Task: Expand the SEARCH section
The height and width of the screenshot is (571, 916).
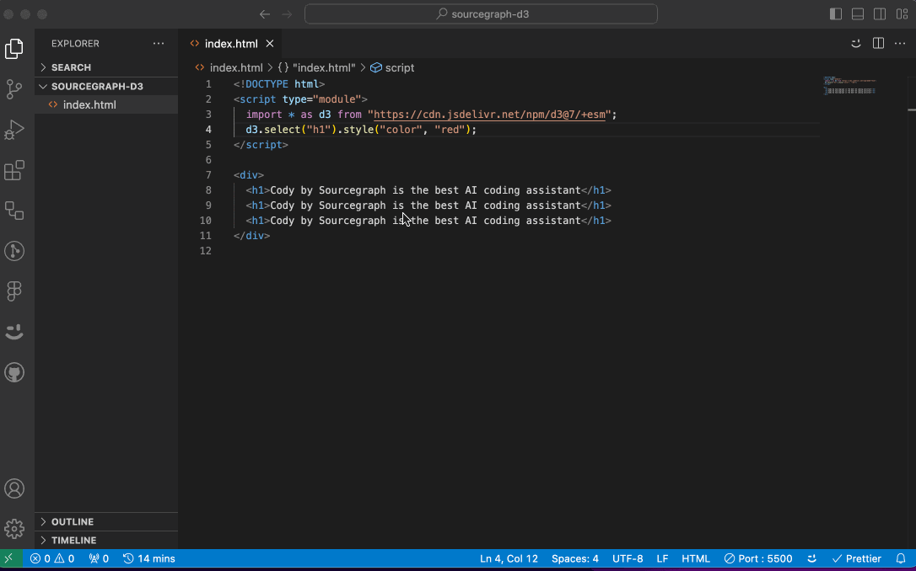Action: tap(106, 67)
